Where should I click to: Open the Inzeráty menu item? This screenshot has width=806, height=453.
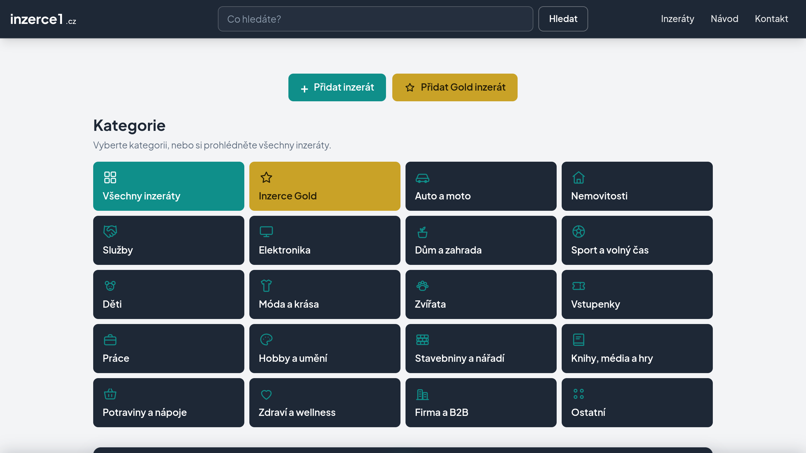[678, 19]
